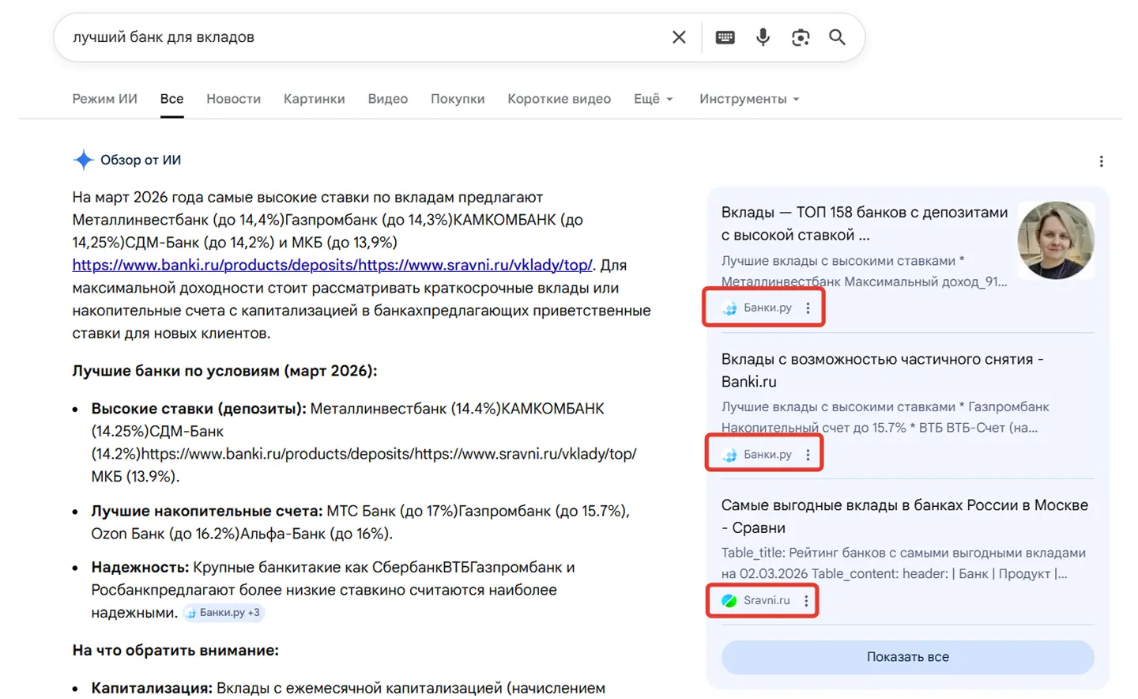
Task: Open the Короткие видео tab
Action: click(x=559, y=99)
